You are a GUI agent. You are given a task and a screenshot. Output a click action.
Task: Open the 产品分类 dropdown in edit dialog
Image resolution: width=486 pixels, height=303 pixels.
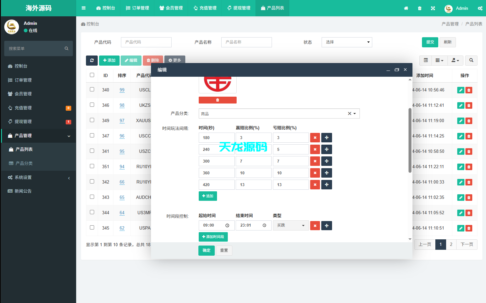click(x=355, y=113)
